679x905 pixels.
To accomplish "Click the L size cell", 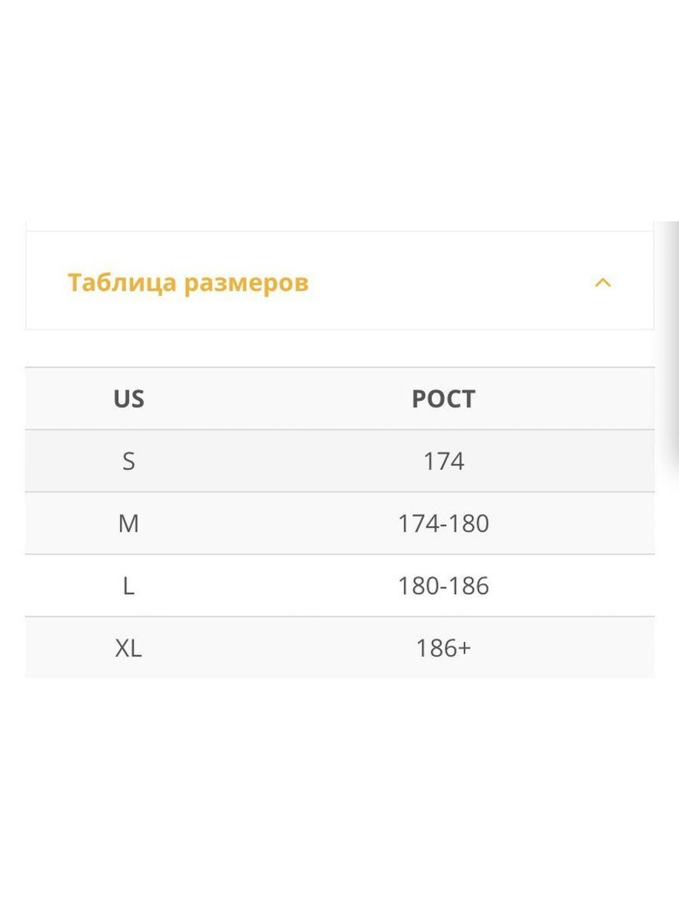I will [x=128, y=586].
